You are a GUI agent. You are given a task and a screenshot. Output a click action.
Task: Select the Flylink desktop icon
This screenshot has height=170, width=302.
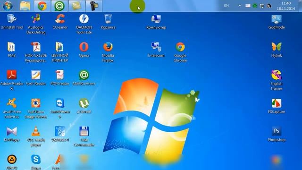[277, 50]
